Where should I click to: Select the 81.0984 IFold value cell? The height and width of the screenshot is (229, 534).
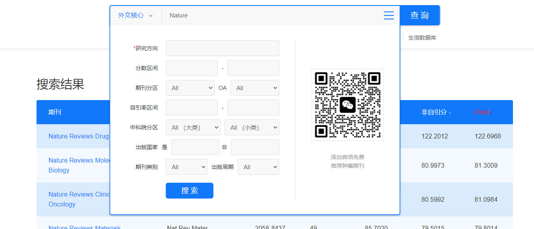pos(486,199)
